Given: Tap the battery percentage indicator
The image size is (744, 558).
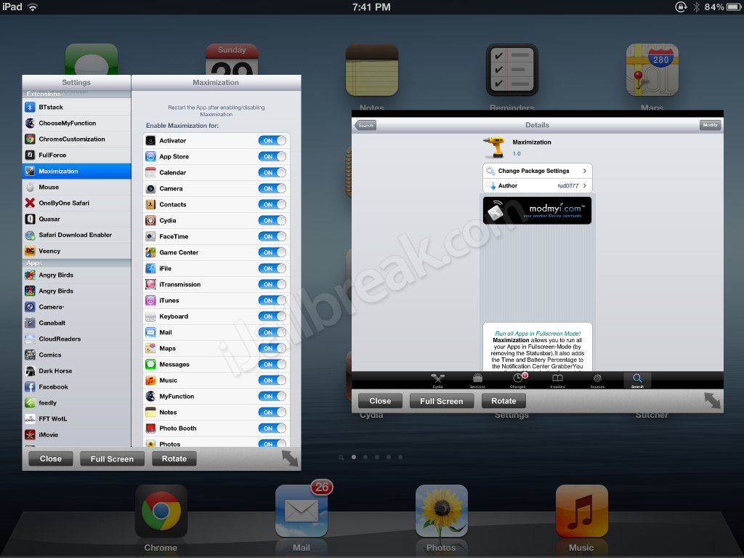Looking at the screenshot, I should 714,7.
